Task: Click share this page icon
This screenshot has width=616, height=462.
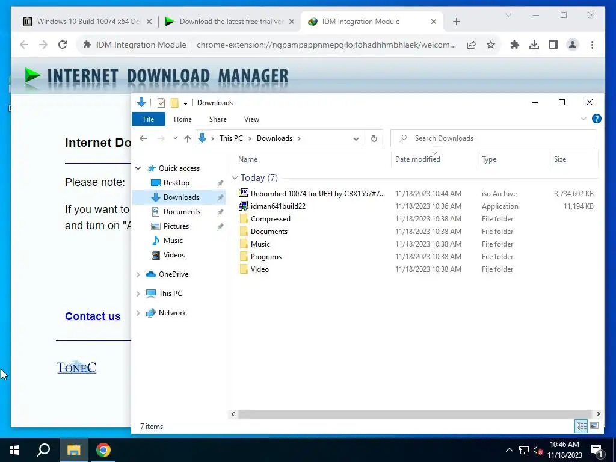Action: click(472, 45)
